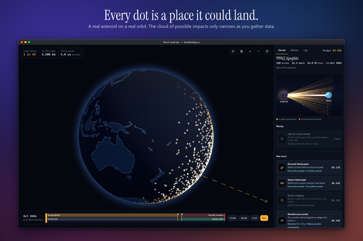Click the '99942 Apophis' heading
The image size is (363, 241).
click(x=287, y=58)
